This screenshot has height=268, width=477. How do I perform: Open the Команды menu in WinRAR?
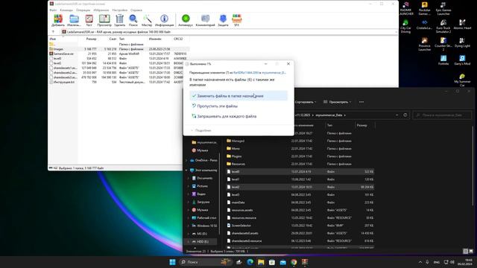66,10
